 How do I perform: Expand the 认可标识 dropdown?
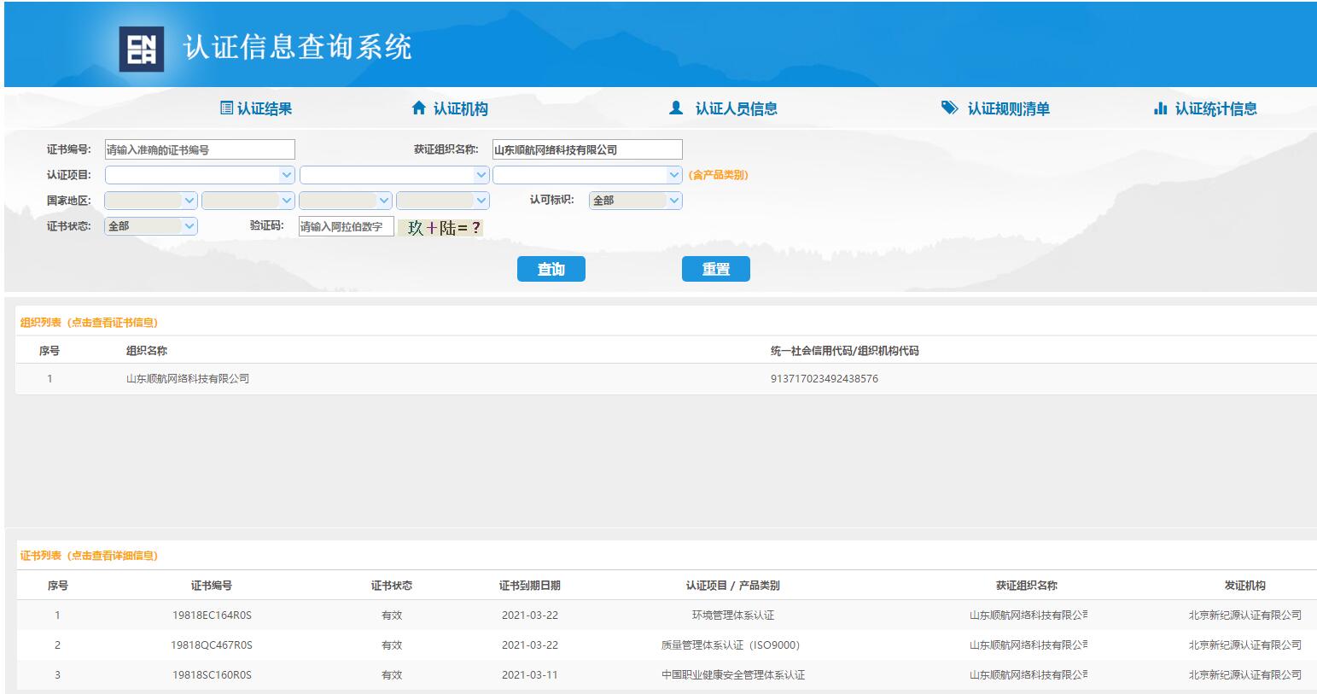pyautogui.click(x=636, y=201)
